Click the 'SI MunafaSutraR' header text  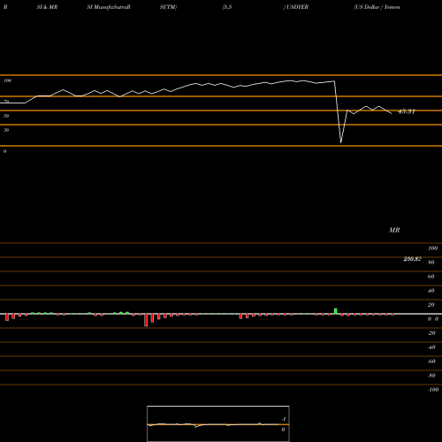(x=109, y=7)
